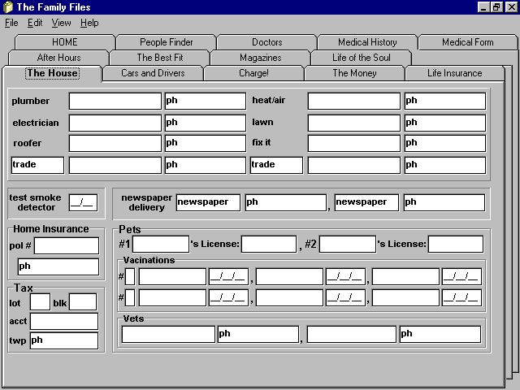This screenshot has height=390, width=520.
Task: Select the Life Insurance tab
Action: [x=454, y=73]
